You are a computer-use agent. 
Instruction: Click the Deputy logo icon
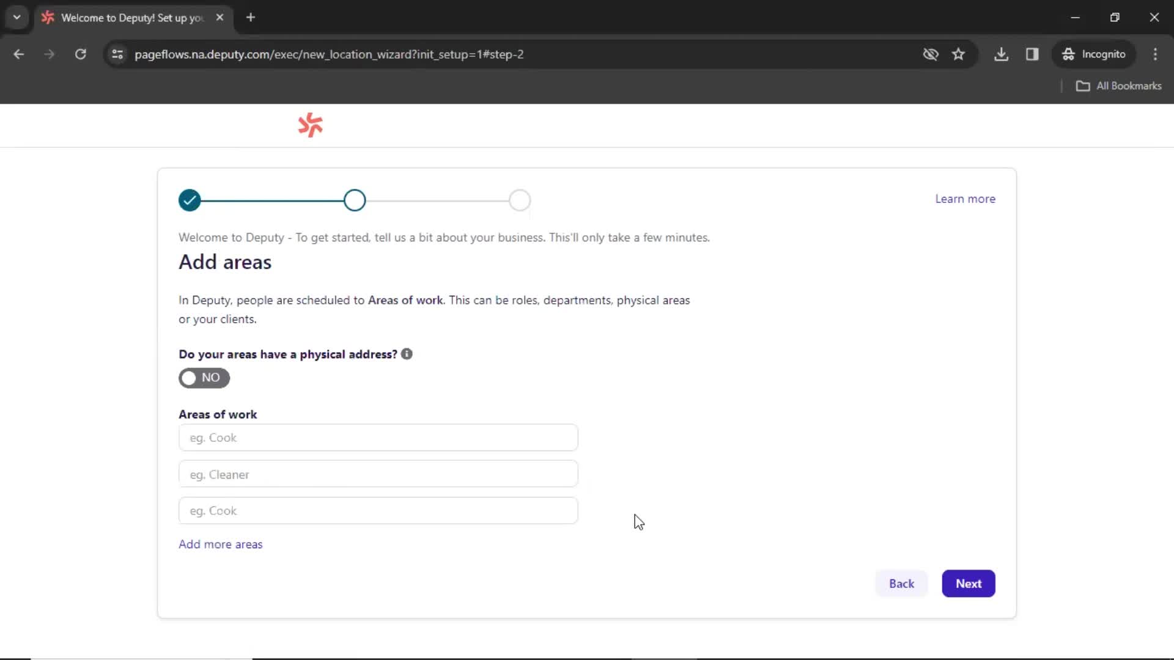point(309,125)
